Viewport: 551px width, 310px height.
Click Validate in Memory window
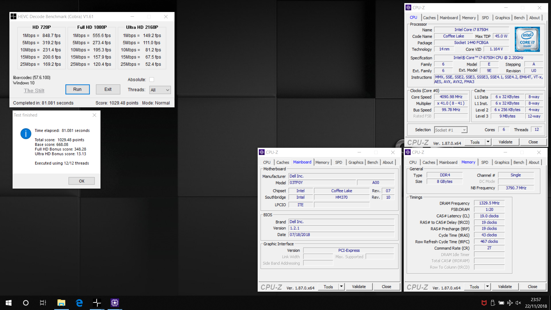pyautogui.click(x=505, y=286)
